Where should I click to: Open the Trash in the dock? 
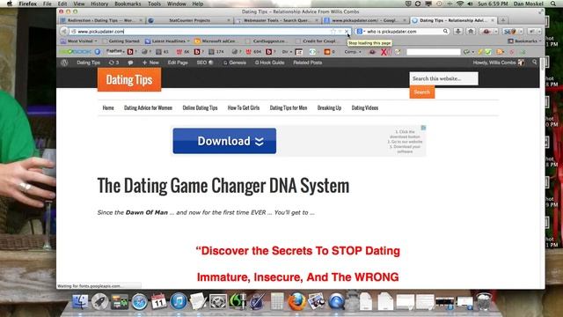tap(484, 301)
